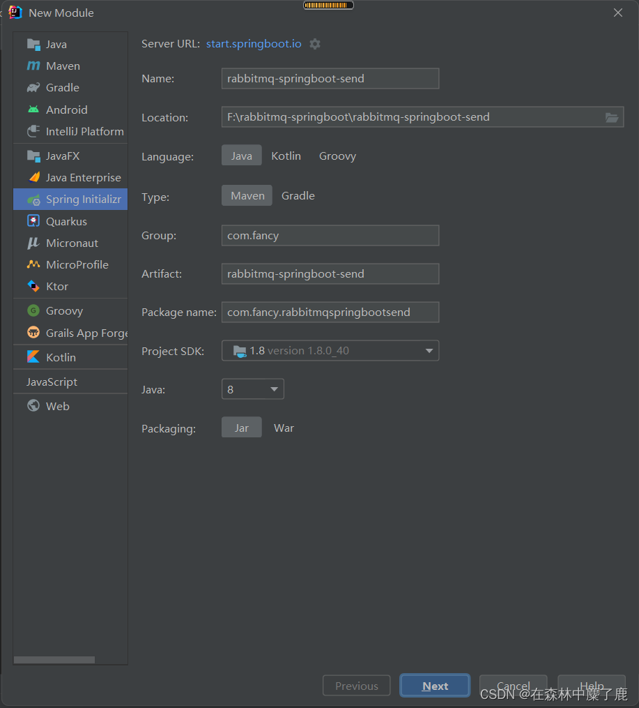Viewport: 639px width, 708px height.
Task: Click the JavaFX folder icon
Action: coord(33,156)
